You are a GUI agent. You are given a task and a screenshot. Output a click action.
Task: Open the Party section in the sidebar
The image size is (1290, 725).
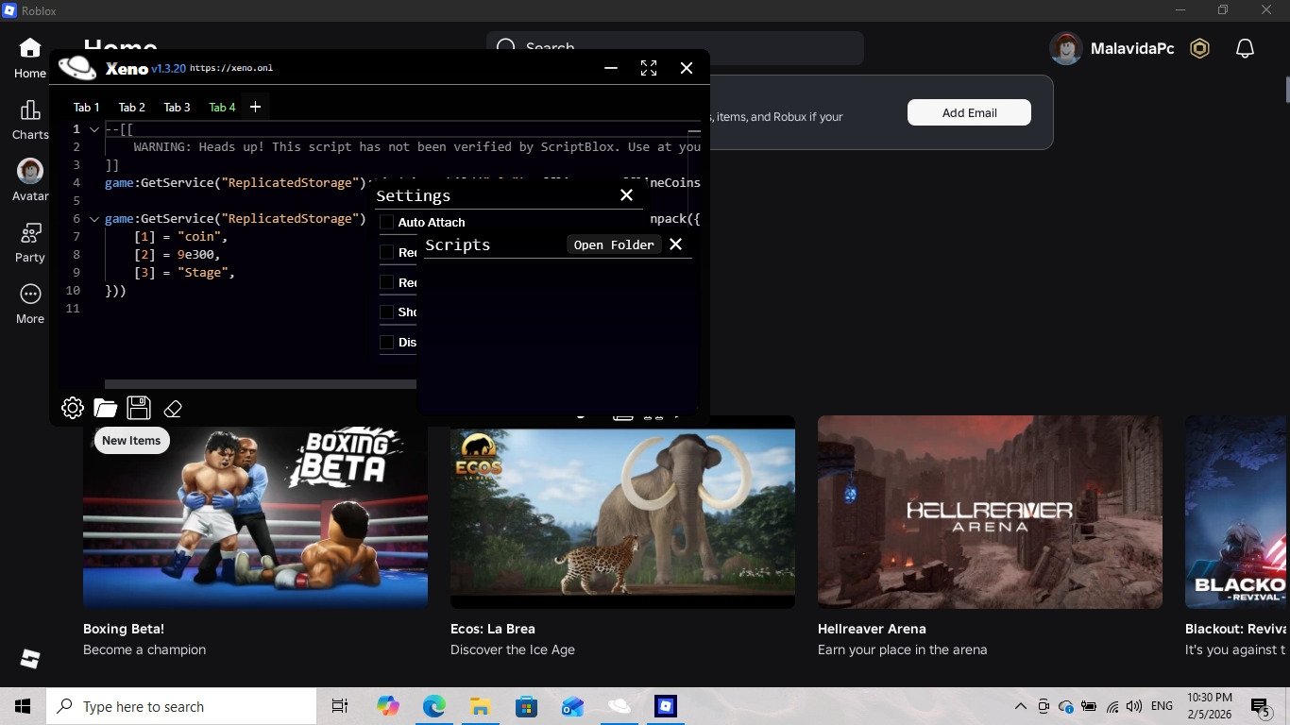(30, 243)
